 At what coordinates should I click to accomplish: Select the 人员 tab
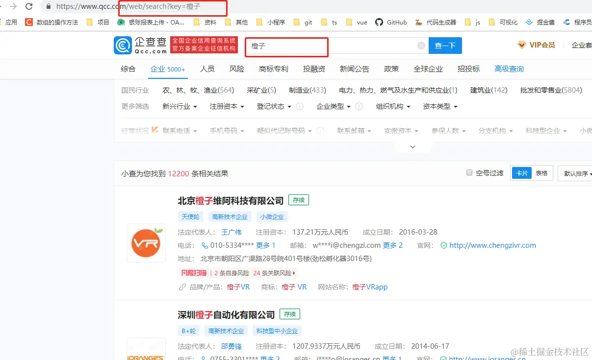(x=207, y=69)
